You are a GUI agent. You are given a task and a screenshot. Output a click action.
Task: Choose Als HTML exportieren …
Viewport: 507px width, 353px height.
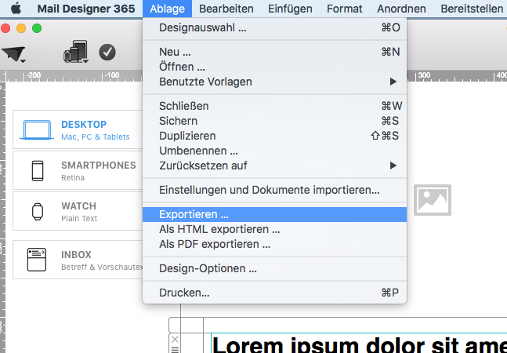(x=274, y=229)
